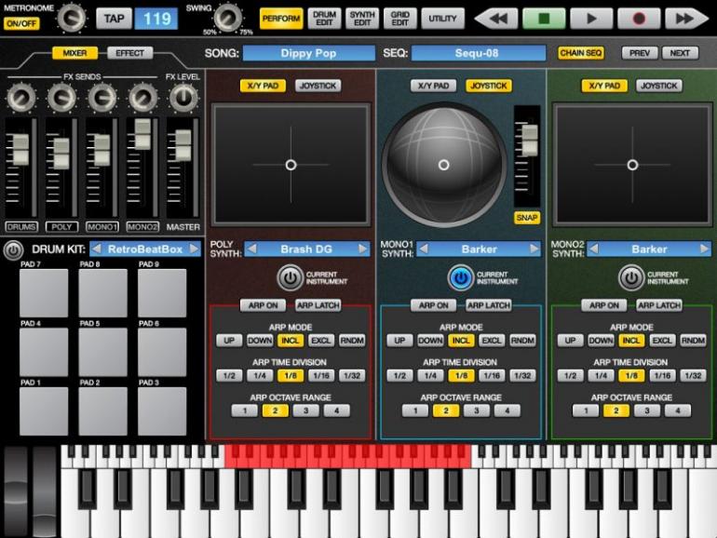Switch to the DRUM EDIT page
The width and height of the screenshot is (717, 538).
click(x=324, y=19)
